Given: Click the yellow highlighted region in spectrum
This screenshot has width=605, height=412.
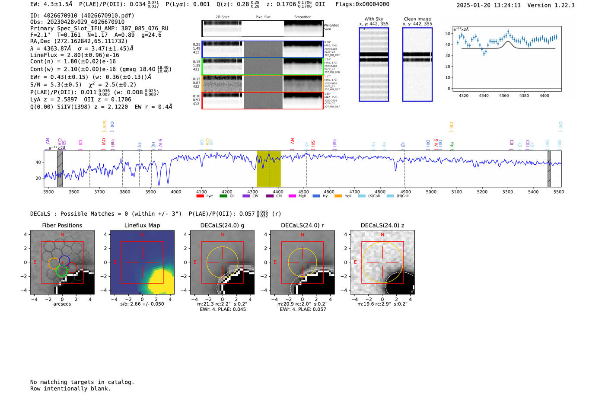Looking at the screenshot, I should point(269,169).
